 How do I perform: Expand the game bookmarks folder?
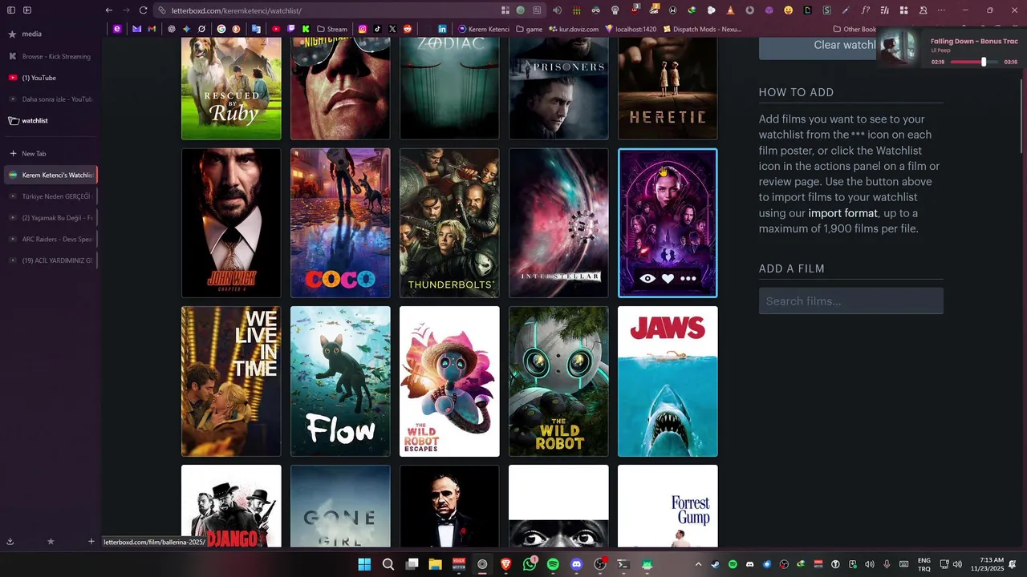530,29
